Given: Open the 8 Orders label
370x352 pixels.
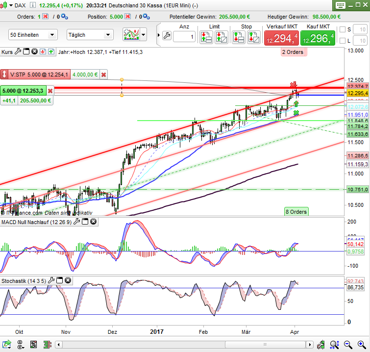Looking at the screenshot, I should point(296,212).
